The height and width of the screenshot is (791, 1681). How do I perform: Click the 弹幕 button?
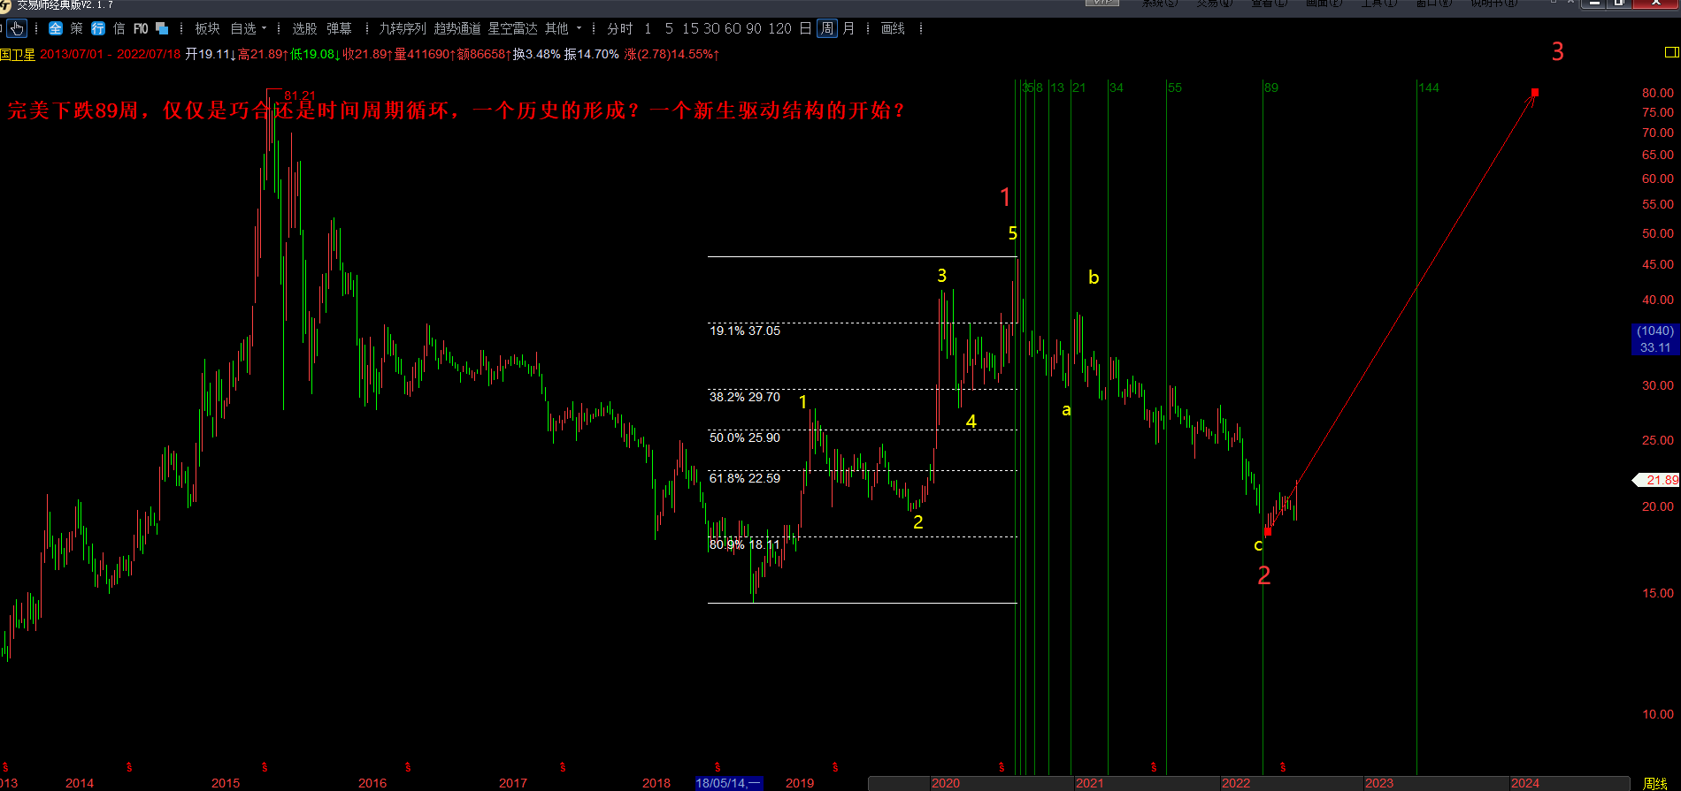(339, 28)
